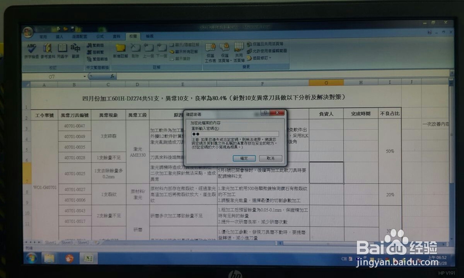Click 保護且共用活頁簿
The height and width of the screenshot is (278, 464).
click(265, 44)
